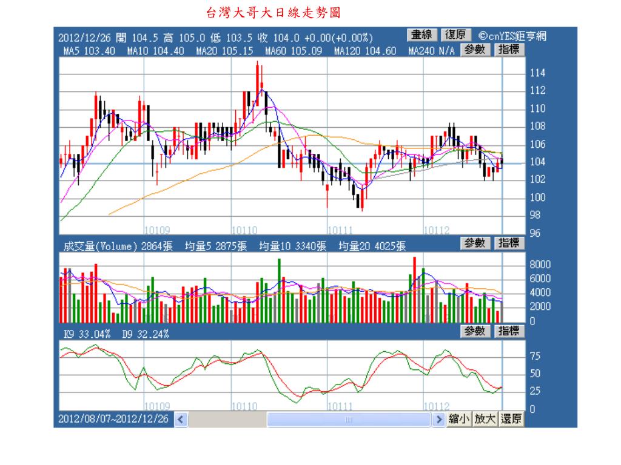Screen dimensions: 621x465
Task: Open 指標 indicators for KD chart
Action: coord(509,331)
